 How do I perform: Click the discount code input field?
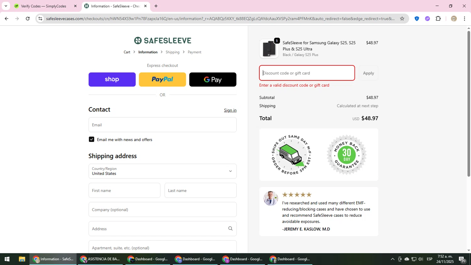[307, 73]
